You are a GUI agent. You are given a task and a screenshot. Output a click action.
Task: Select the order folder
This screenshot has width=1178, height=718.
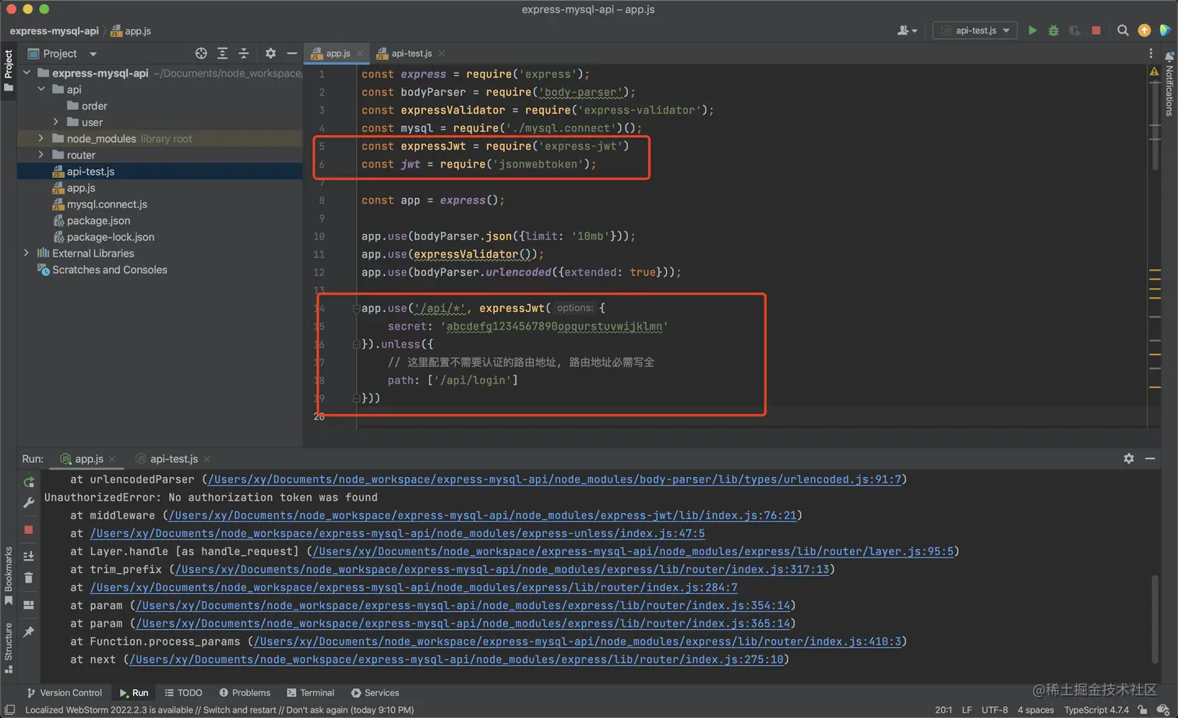[87, 105]
